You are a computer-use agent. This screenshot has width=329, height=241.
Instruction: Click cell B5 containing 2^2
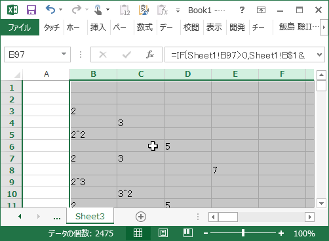coord(94,134)
